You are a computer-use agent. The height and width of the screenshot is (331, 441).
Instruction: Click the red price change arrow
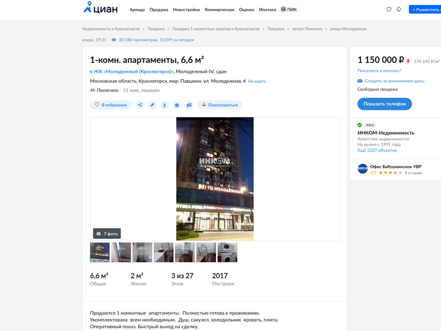point(408,61)
